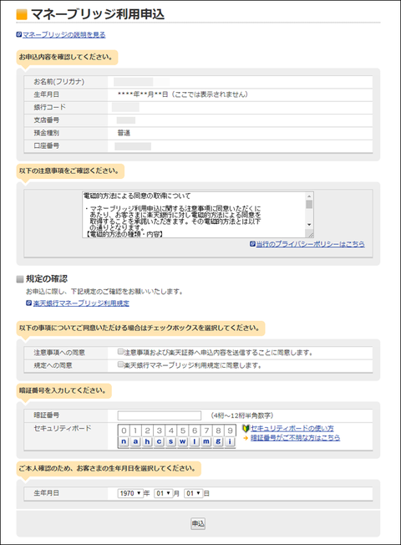Click the 普通 deposit type value
The image size is (401, 545).
click(x=124, y=133)
